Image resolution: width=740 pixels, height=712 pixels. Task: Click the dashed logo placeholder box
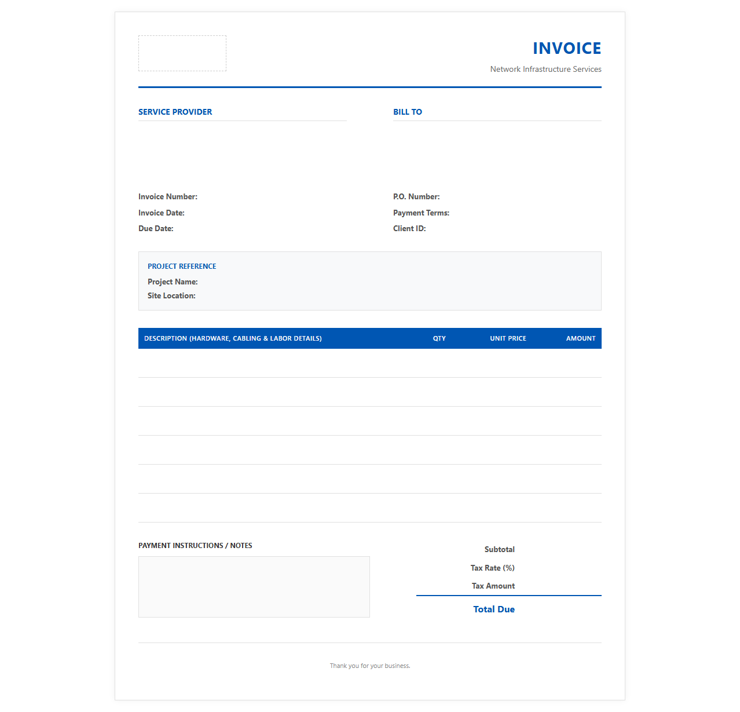182,53
